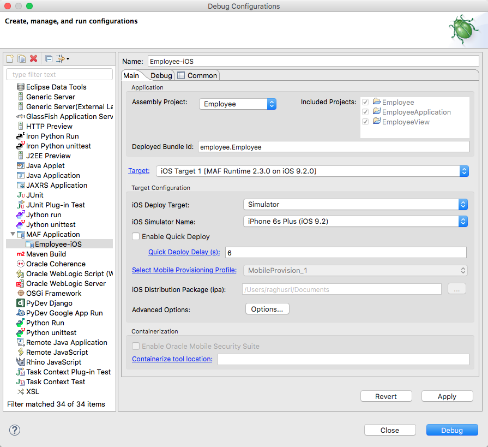Toggle Enable Oracle Mobile Security Suite checkbox
Screen dimensions: 488x447
click(x=136, y=346)
